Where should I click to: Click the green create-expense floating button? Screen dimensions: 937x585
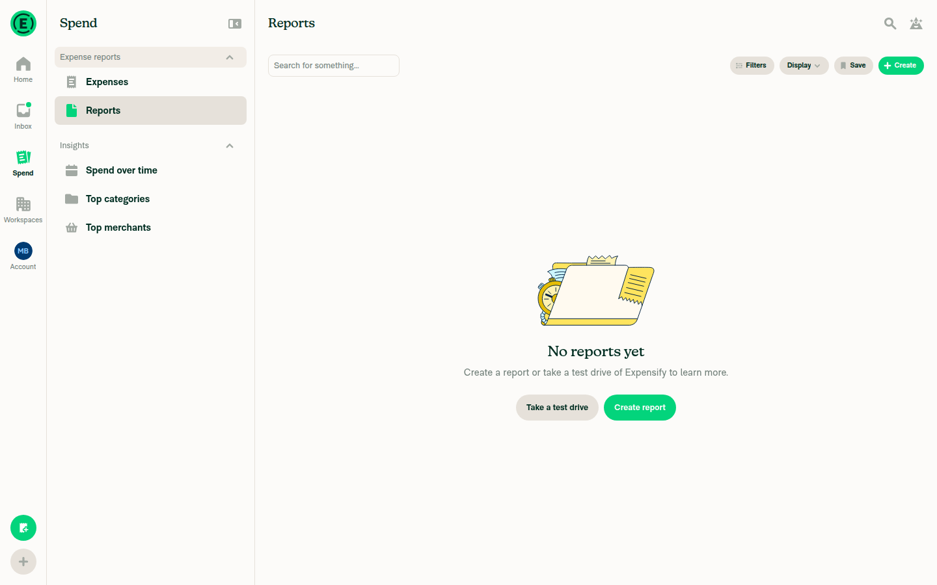[23, 528]
